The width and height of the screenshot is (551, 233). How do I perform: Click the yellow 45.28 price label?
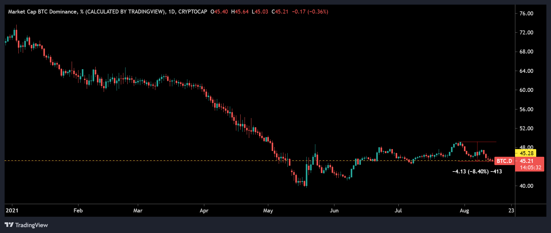click(x=526, y=153)
